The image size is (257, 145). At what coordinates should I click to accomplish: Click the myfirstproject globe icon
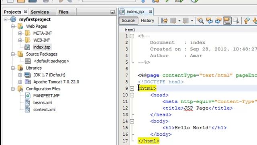pos(13,19)
